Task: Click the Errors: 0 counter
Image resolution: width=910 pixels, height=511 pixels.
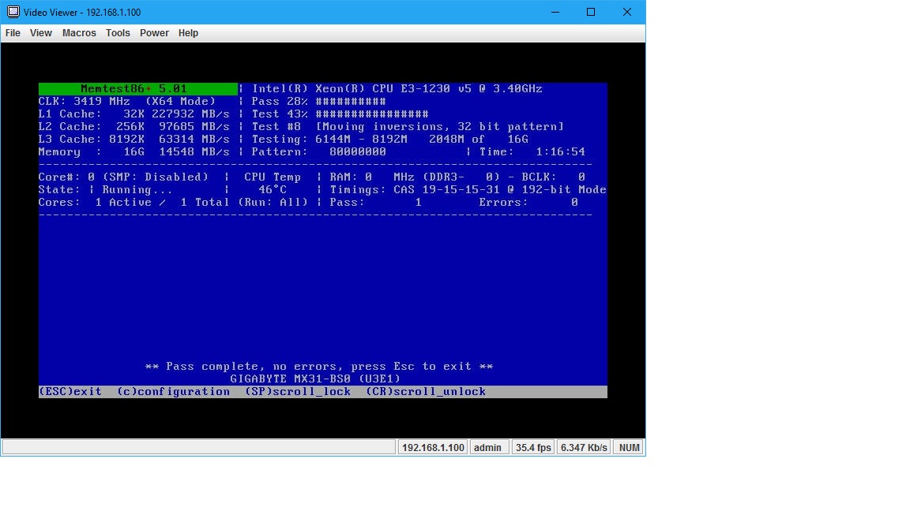Action: click(x=528, y=203)
